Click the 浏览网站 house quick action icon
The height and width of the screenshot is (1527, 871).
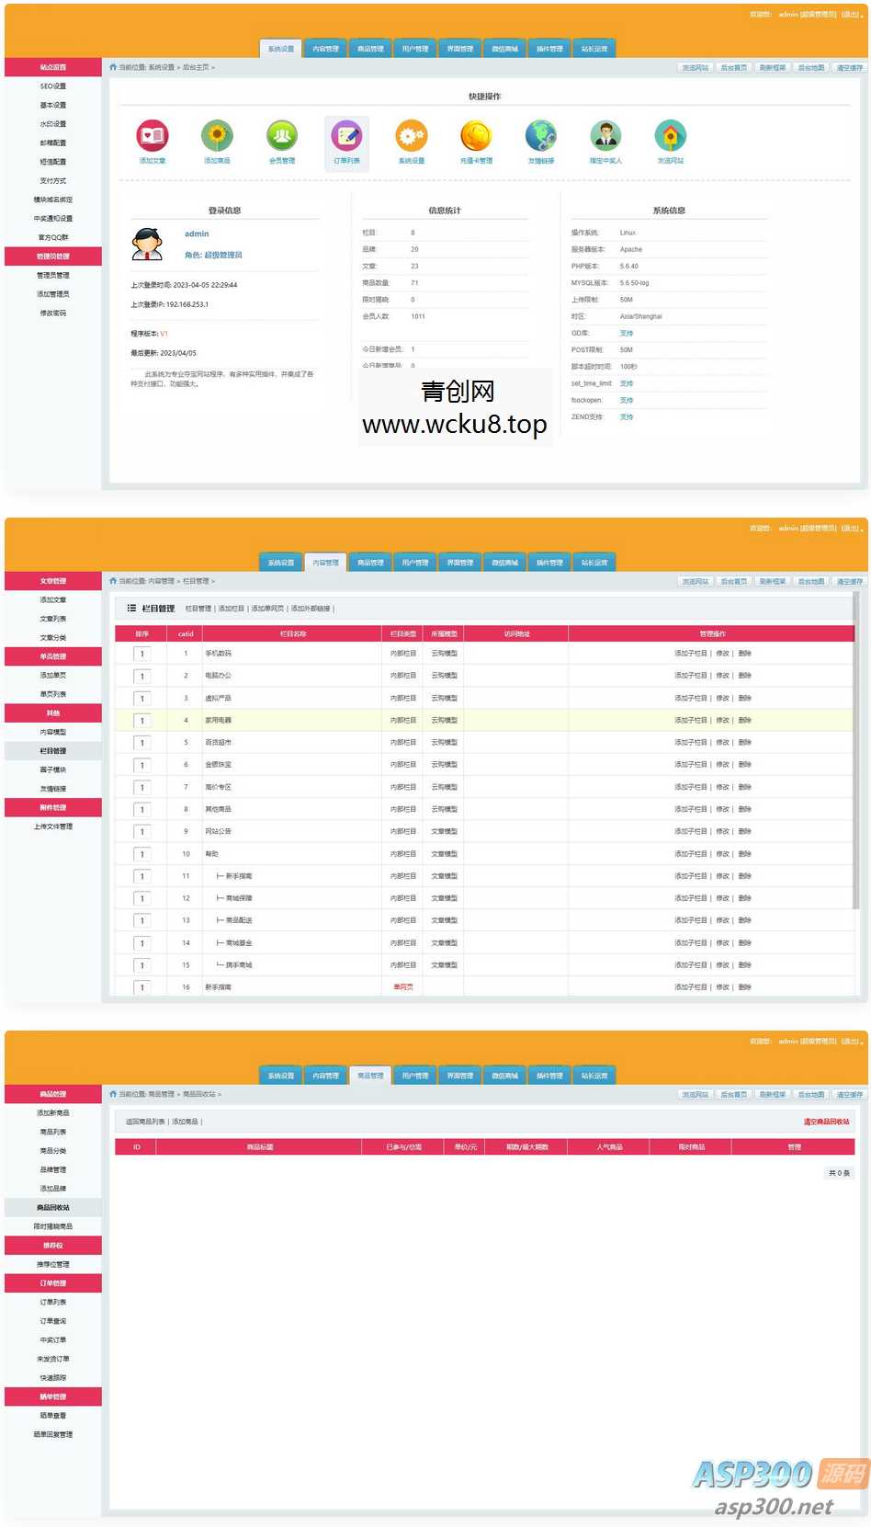[x=671, y=136]
